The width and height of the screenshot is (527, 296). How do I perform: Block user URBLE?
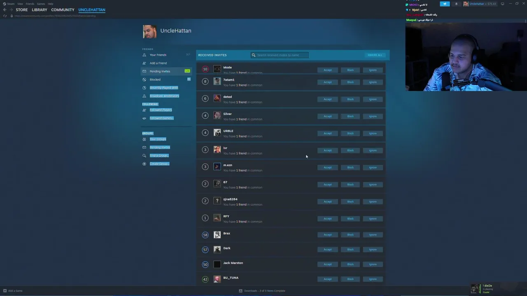point(350,133)
